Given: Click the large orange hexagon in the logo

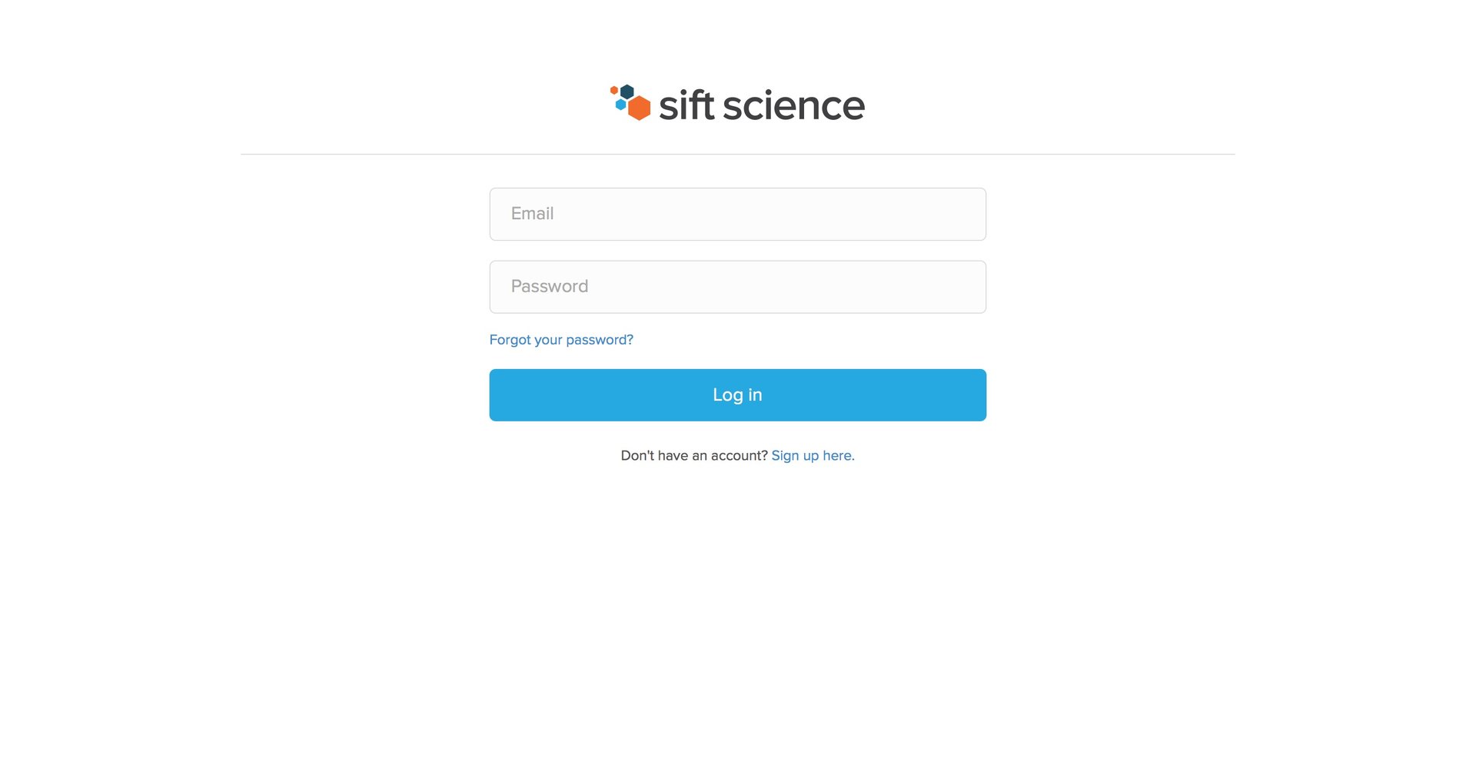Looking at the screenshot, I should tap(639, 108).
